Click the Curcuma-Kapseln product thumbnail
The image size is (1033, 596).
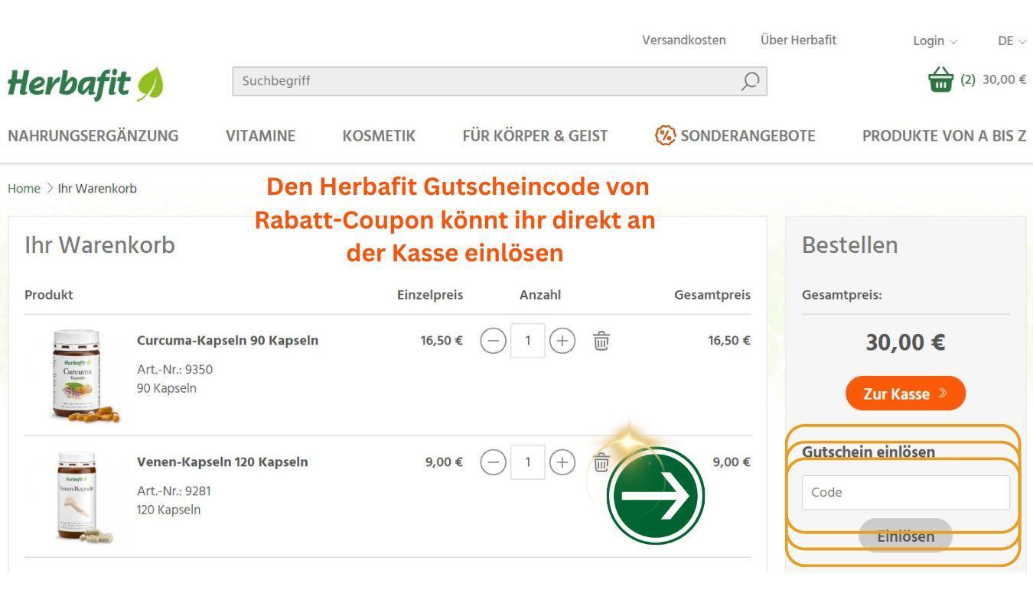[x=77, y=374]
